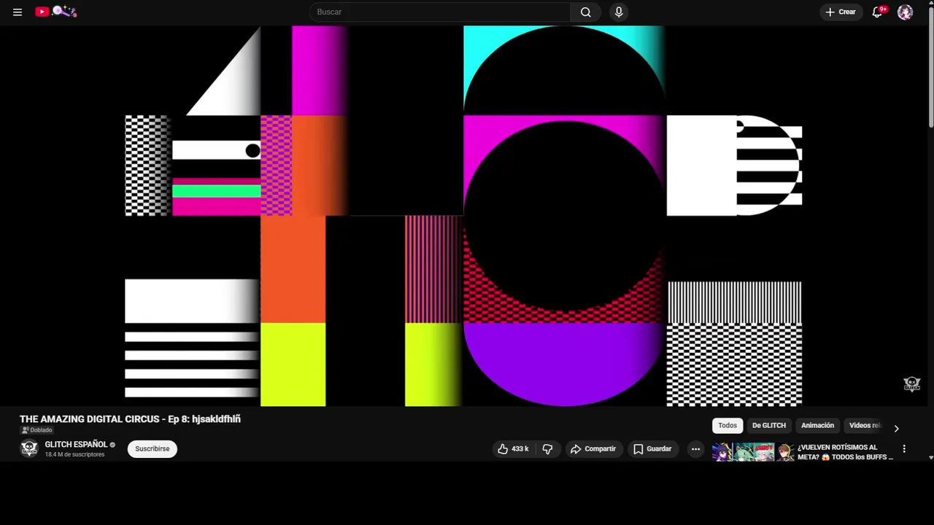Dislike the video
Image resolution: width=934 pixels, height=525 pixels.
(x=547, y=449)
